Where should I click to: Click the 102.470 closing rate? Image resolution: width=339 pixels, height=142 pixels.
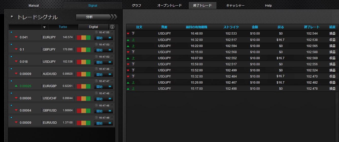312,76
